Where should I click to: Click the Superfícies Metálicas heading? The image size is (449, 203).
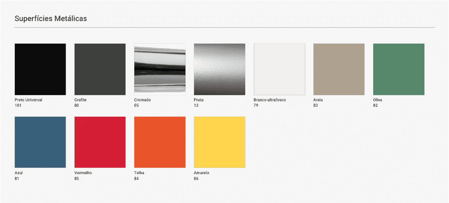(51, 19)
